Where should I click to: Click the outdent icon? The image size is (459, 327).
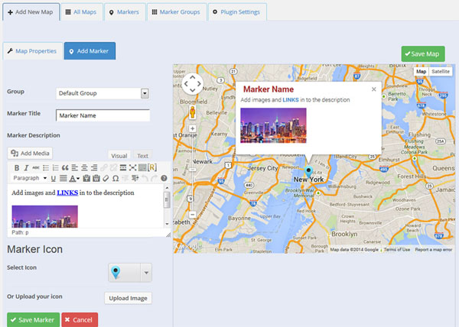[x=125, y=178]
